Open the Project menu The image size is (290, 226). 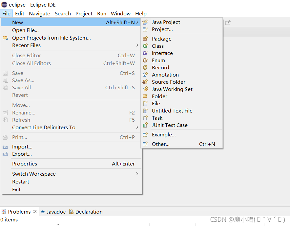[84, 14]
